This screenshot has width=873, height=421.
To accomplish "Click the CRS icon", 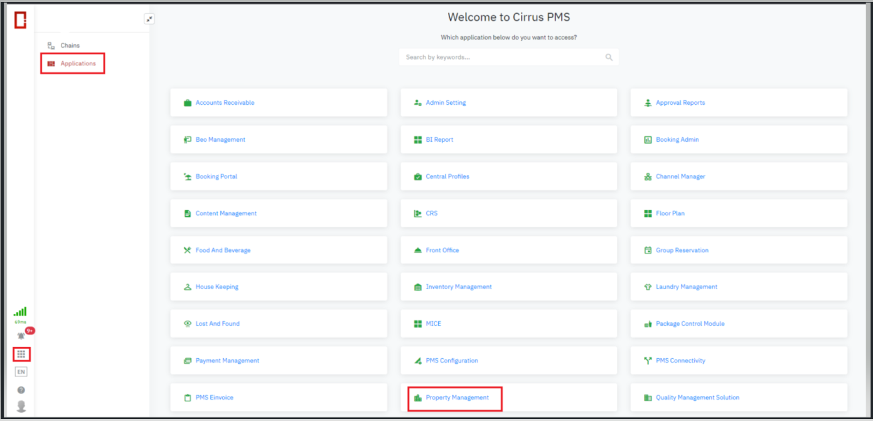I will tap(418, 213).
